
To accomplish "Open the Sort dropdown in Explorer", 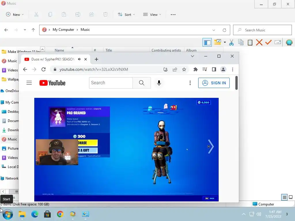I will [126, 14].
